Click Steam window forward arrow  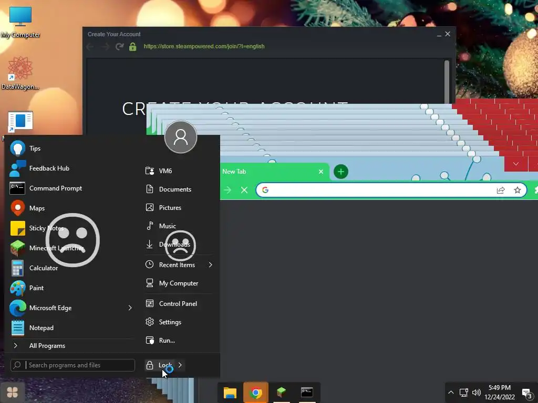[x=105, y=46]
